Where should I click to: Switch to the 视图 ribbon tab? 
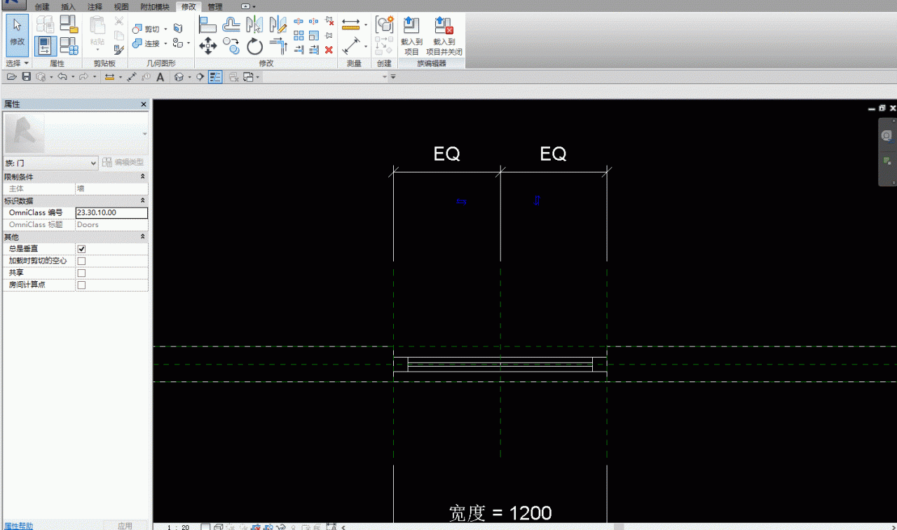point(121,7)
